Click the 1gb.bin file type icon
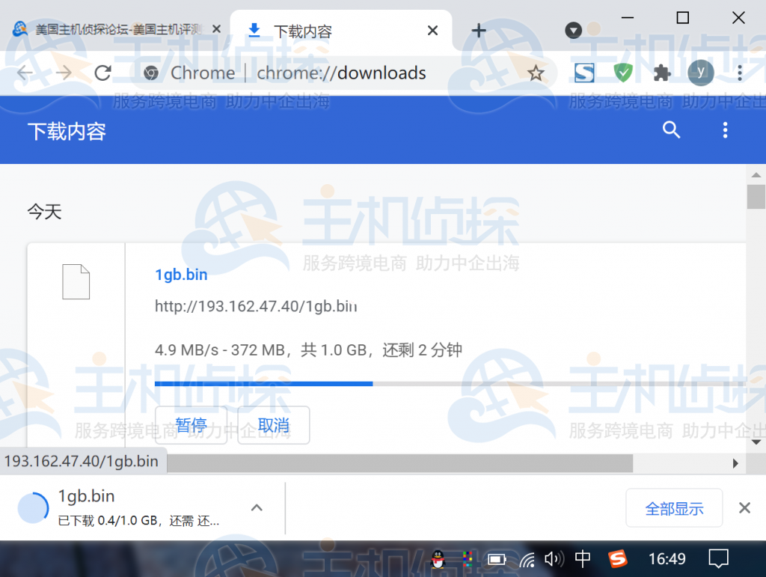Viewport: 766px width, 577px height. coord(76,281)
